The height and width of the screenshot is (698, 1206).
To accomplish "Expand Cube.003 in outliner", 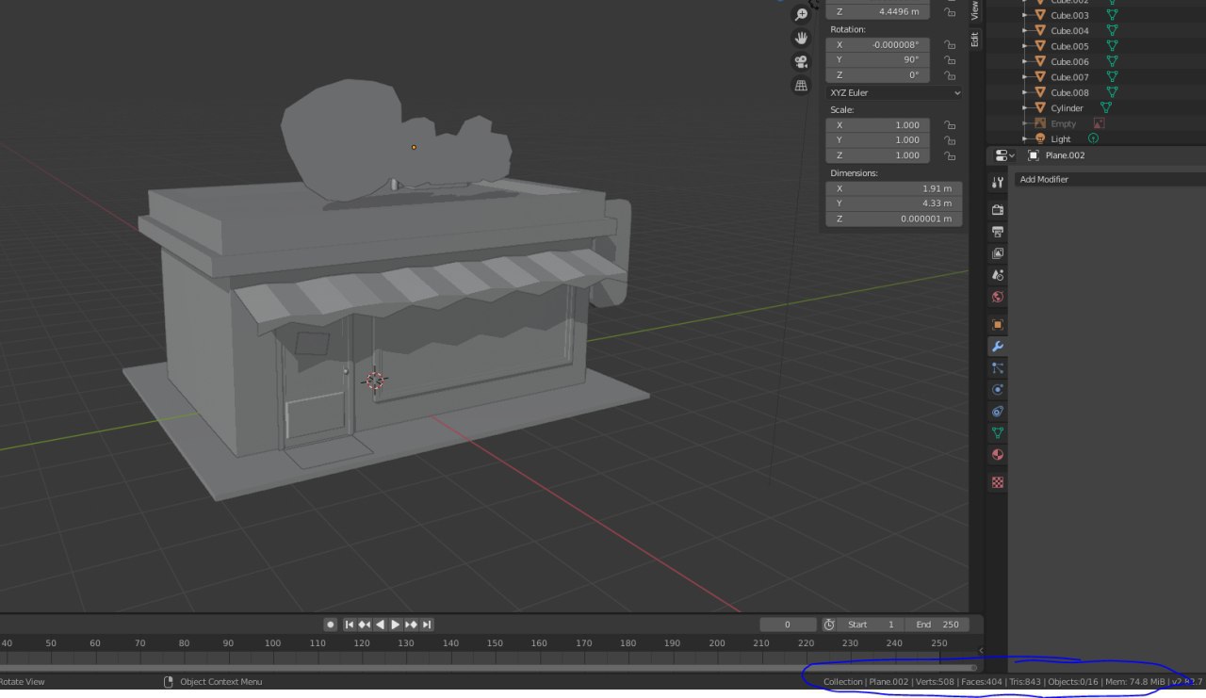I will pyautogui.click(x=1025, y=15).
